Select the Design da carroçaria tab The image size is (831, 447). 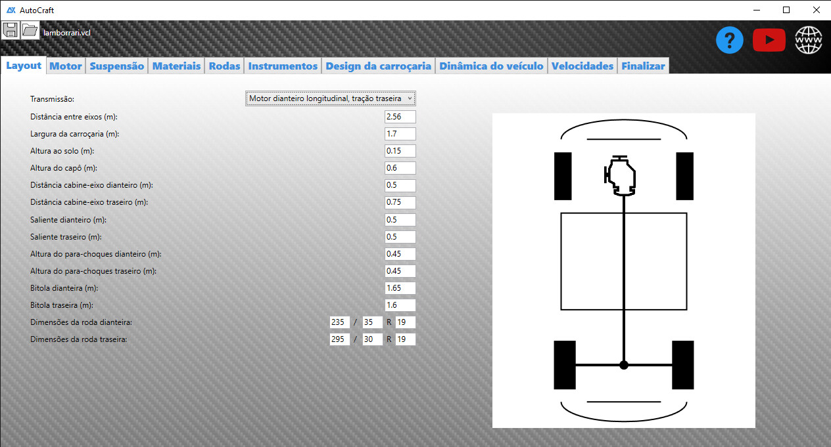tap(378, 66)
